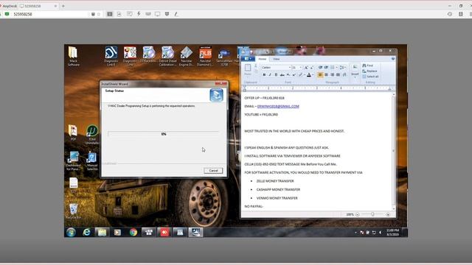Image resolution: width=472 pixels, height=265 pixels.
Task: Open the font color dropdown arrow
Action: tap(313, 75)
